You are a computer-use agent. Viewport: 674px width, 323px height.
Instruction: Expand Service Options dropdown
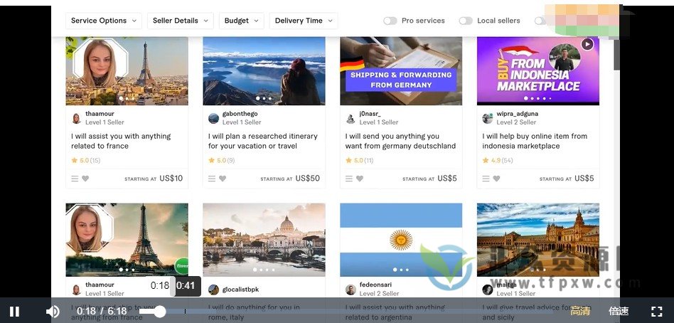coord(104,21)
